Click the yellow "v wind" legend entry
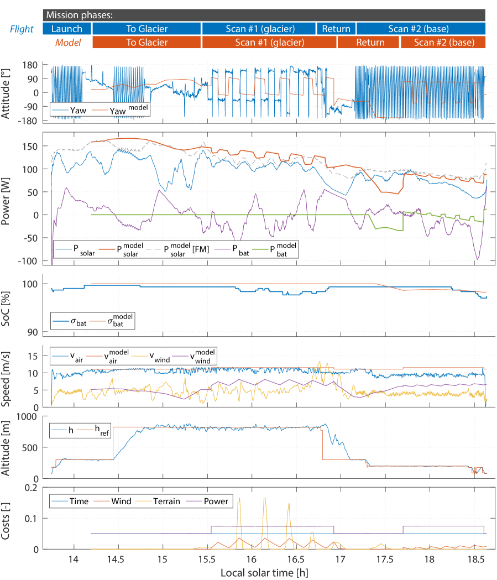 point(151,357)
